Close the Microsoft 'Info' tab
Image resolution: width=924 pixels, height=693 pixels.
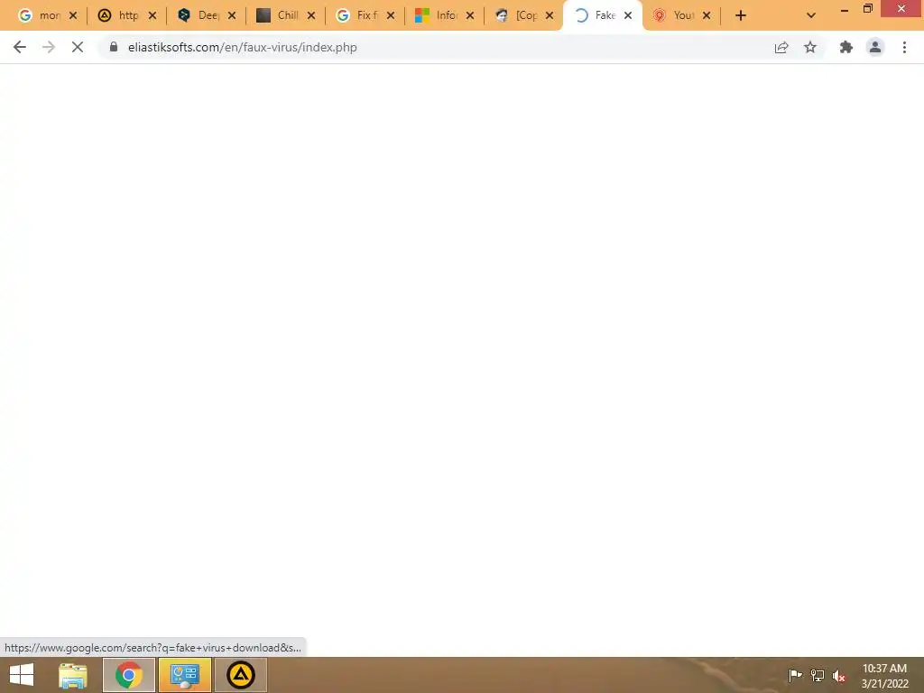click(470, 15)
